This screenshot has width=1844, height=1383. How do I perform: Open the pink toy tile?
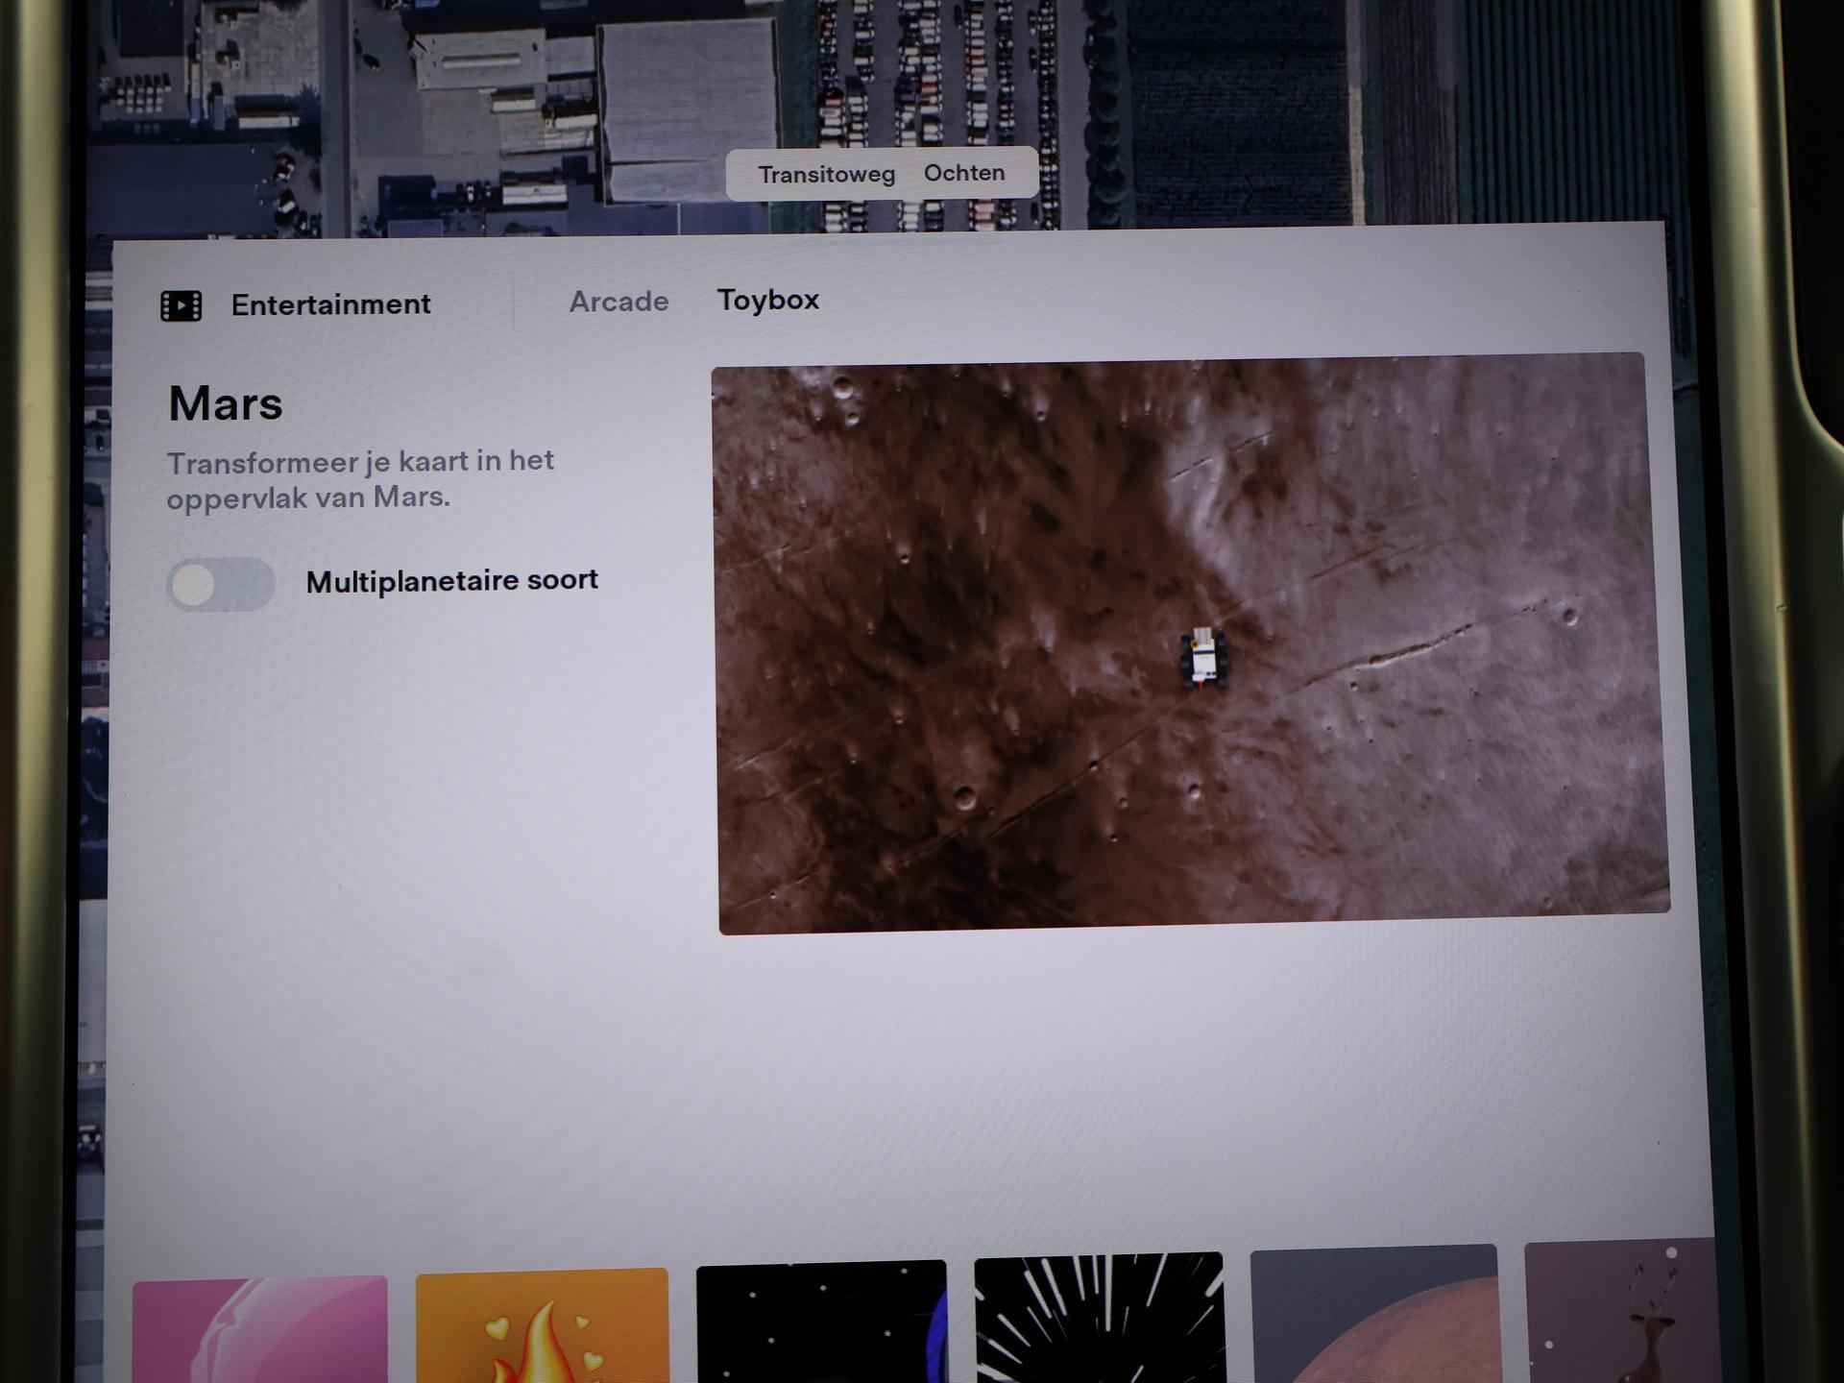tap(259, 1329)
